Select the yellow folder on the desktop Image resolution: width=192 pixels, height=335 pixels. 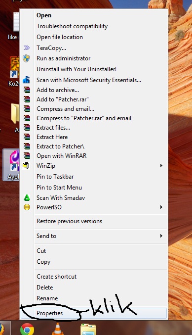click(15, 114)
